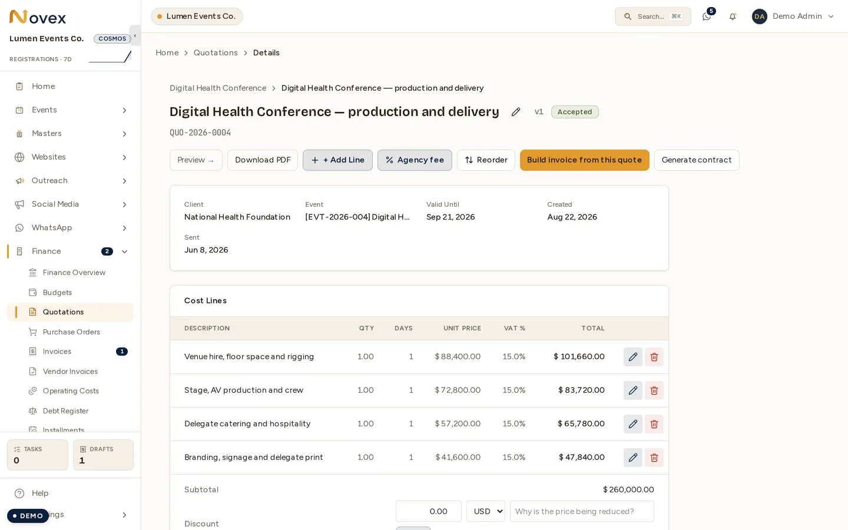Click the discount reason text field

click(x=582, y=511)
